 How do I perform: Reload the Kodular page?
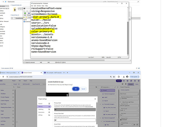(x=3, y=77)
